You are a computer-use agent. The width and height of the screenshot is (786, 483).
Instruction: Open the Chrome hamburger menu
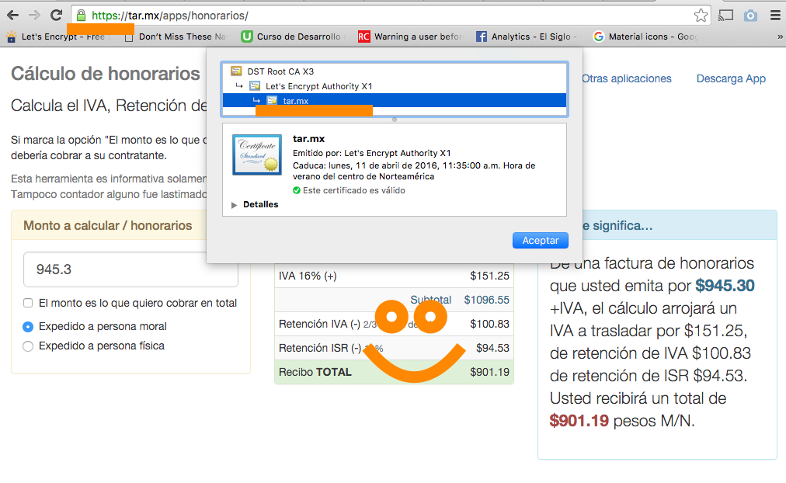click(775, 16)
